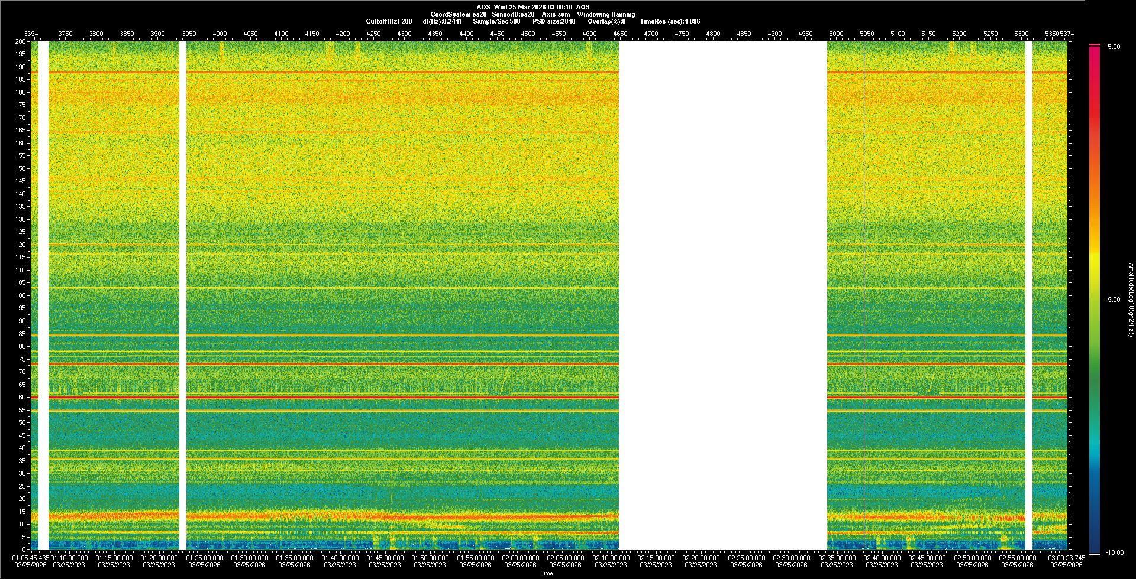Image resolution: width=1136 pixels, height=579 pixels.
Task: Click the 02:35:00.000 time axis label
Action: pos(837,557)
